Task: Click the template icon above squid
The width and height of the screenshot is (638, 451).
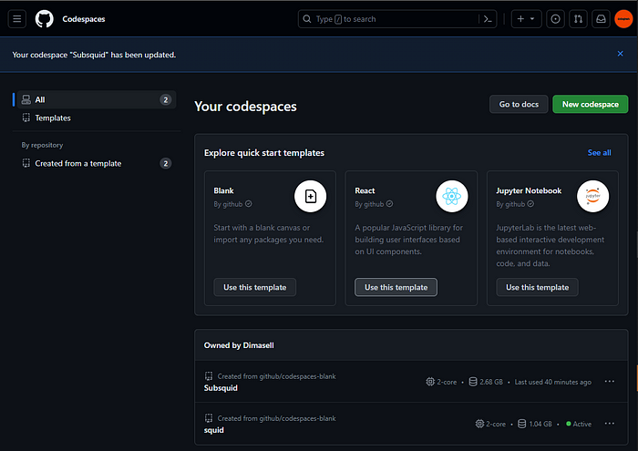Action: [209, 418]
